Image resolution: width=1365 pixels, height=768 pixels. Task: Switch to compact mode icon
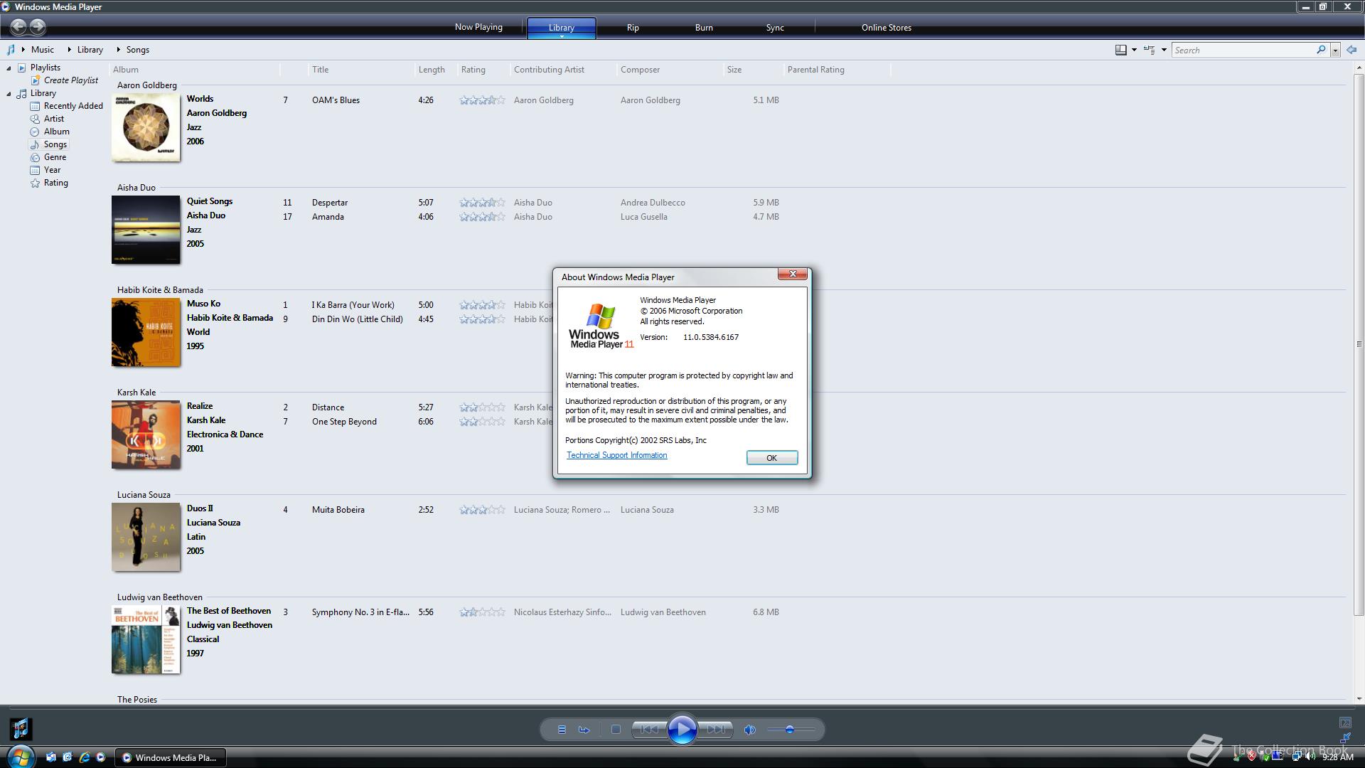coord(1345,738)
